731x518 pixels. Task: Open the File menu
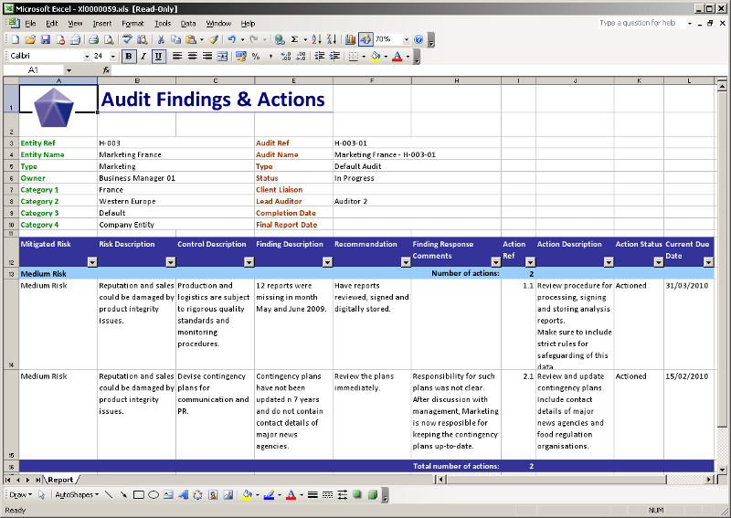pos(30,24)
